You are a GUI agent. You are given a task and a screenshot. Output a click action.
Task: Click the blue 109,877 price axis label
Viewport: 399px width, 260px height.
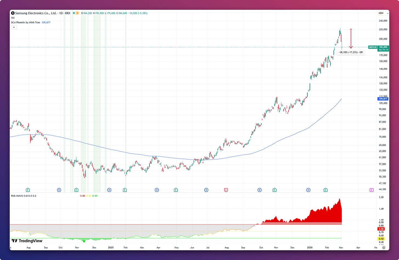[383, 99]
